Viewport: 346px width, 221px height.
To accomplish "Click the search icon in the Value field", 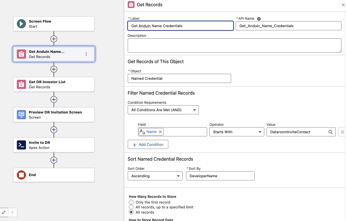I will (330, 132).
